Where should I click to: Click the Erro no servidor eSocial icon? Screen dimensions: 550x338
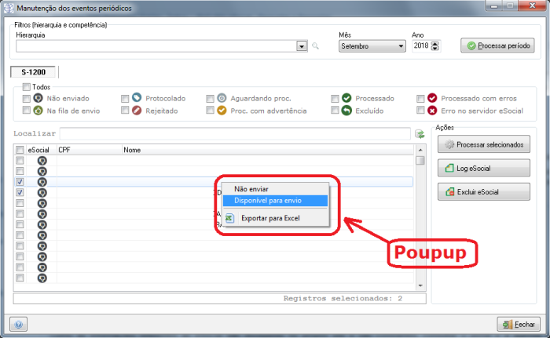431,111
